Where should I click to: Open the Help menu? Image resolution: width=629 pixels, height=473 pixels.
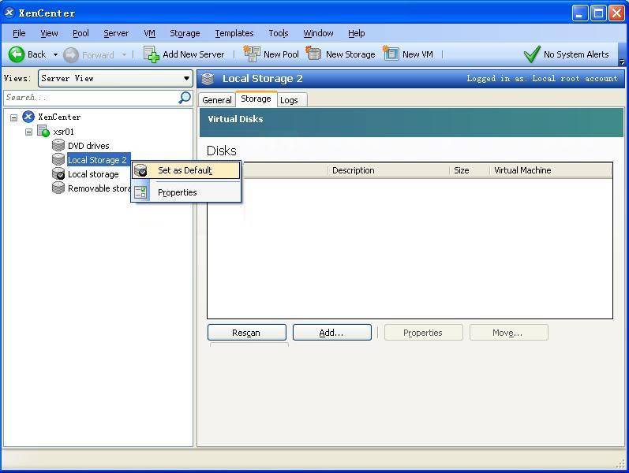point(356,33)
